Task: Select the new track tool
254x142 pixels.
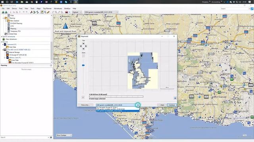Action: (x=37, y=12)
